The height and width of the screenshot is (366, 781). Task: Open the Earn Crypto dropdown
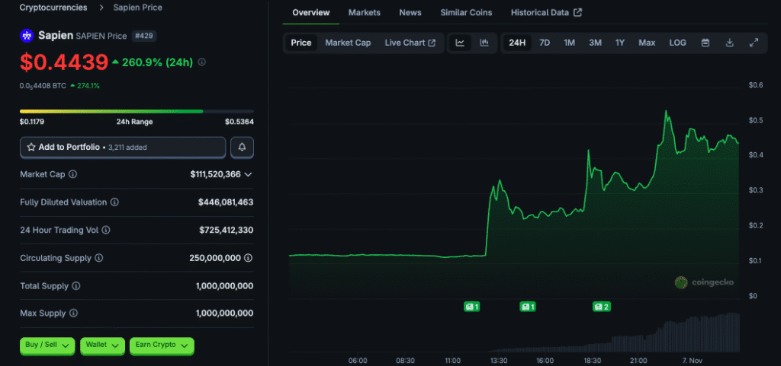click(162, 345)
